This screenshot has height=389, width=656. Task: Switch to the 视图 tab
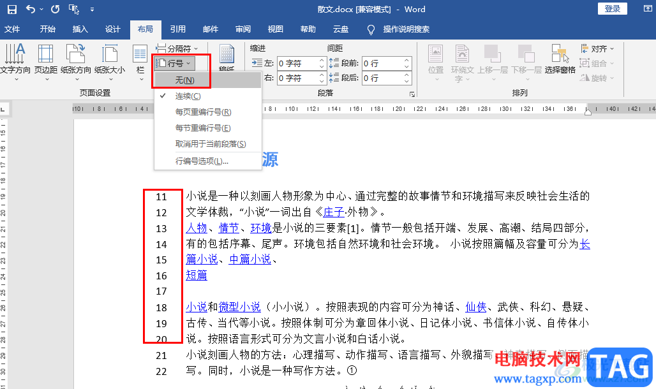click(x=275, y=29)
